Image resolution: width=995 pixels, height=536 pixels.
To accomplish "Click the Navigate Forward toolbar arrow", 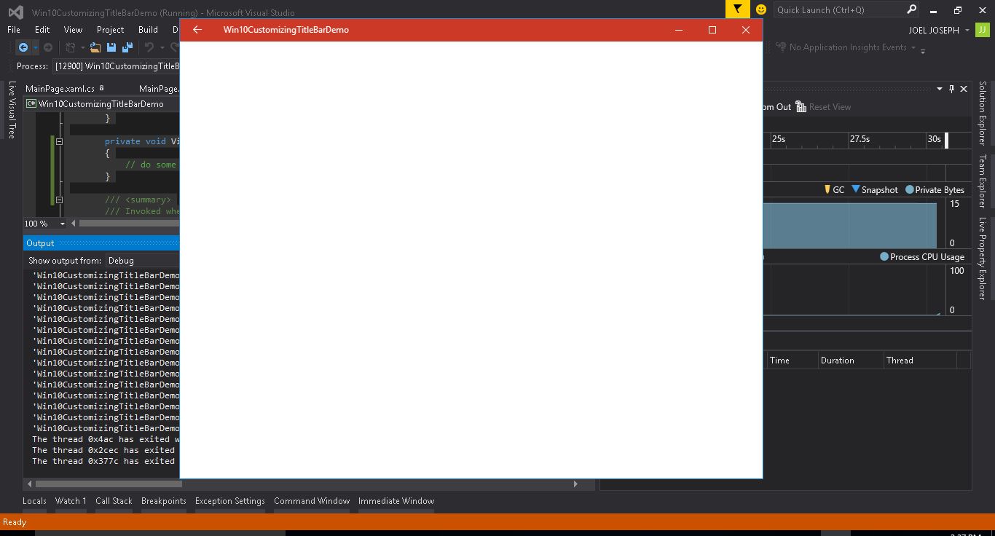I will (48, 47).
